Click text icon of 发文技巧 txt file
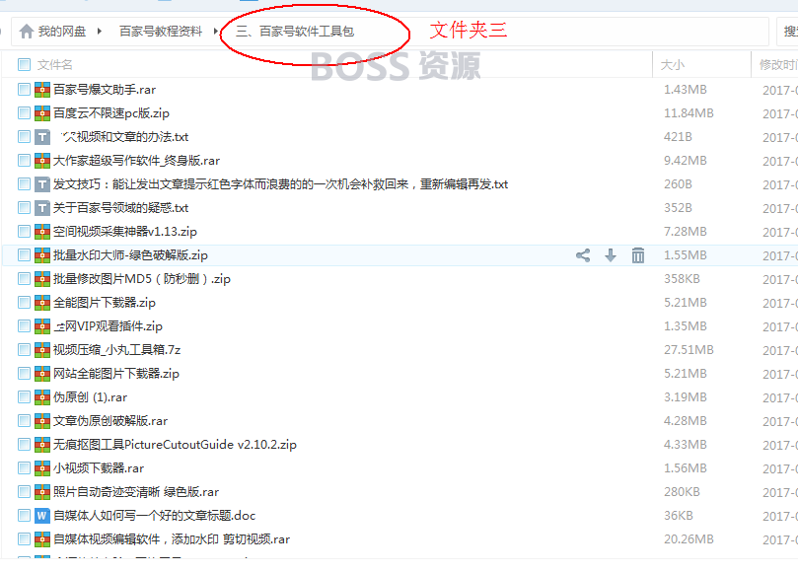 point(42,184)
